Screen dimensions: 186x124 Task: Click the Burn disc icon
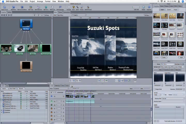74,7
